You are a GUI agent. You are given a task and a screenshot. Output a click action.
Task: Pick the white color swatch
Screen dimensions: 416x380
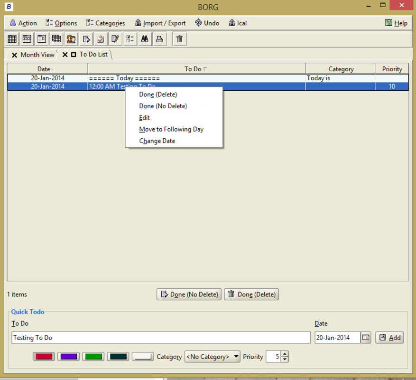click(x=143, y=357)
